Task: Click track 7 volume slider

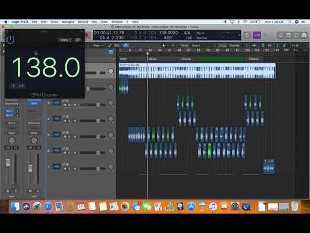Action: [92, 169]
